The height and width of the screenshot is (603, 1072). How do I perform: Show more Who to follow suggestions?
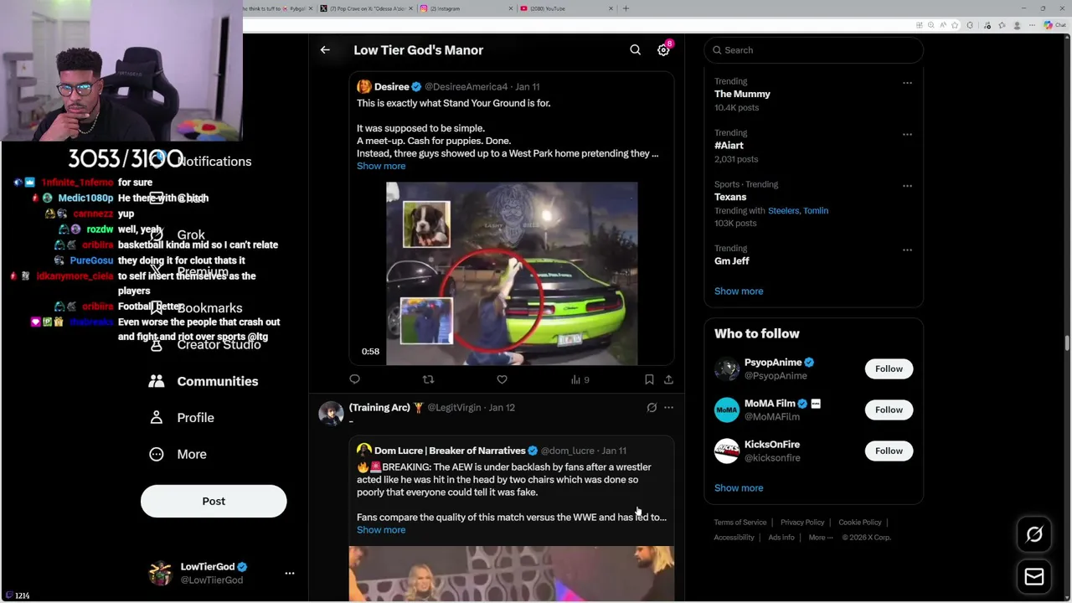pos(739,488)
